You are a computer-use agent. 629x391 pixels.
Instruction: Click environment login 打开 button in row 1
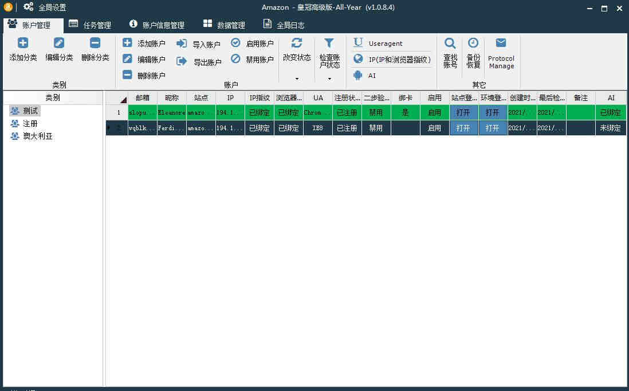(493, 112)
